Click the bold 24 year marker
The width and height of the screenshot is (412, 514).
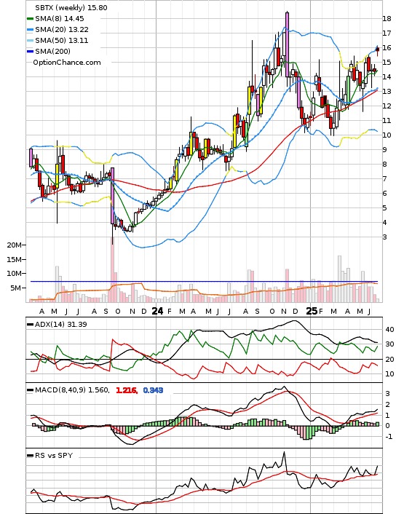tap(157, 311)
